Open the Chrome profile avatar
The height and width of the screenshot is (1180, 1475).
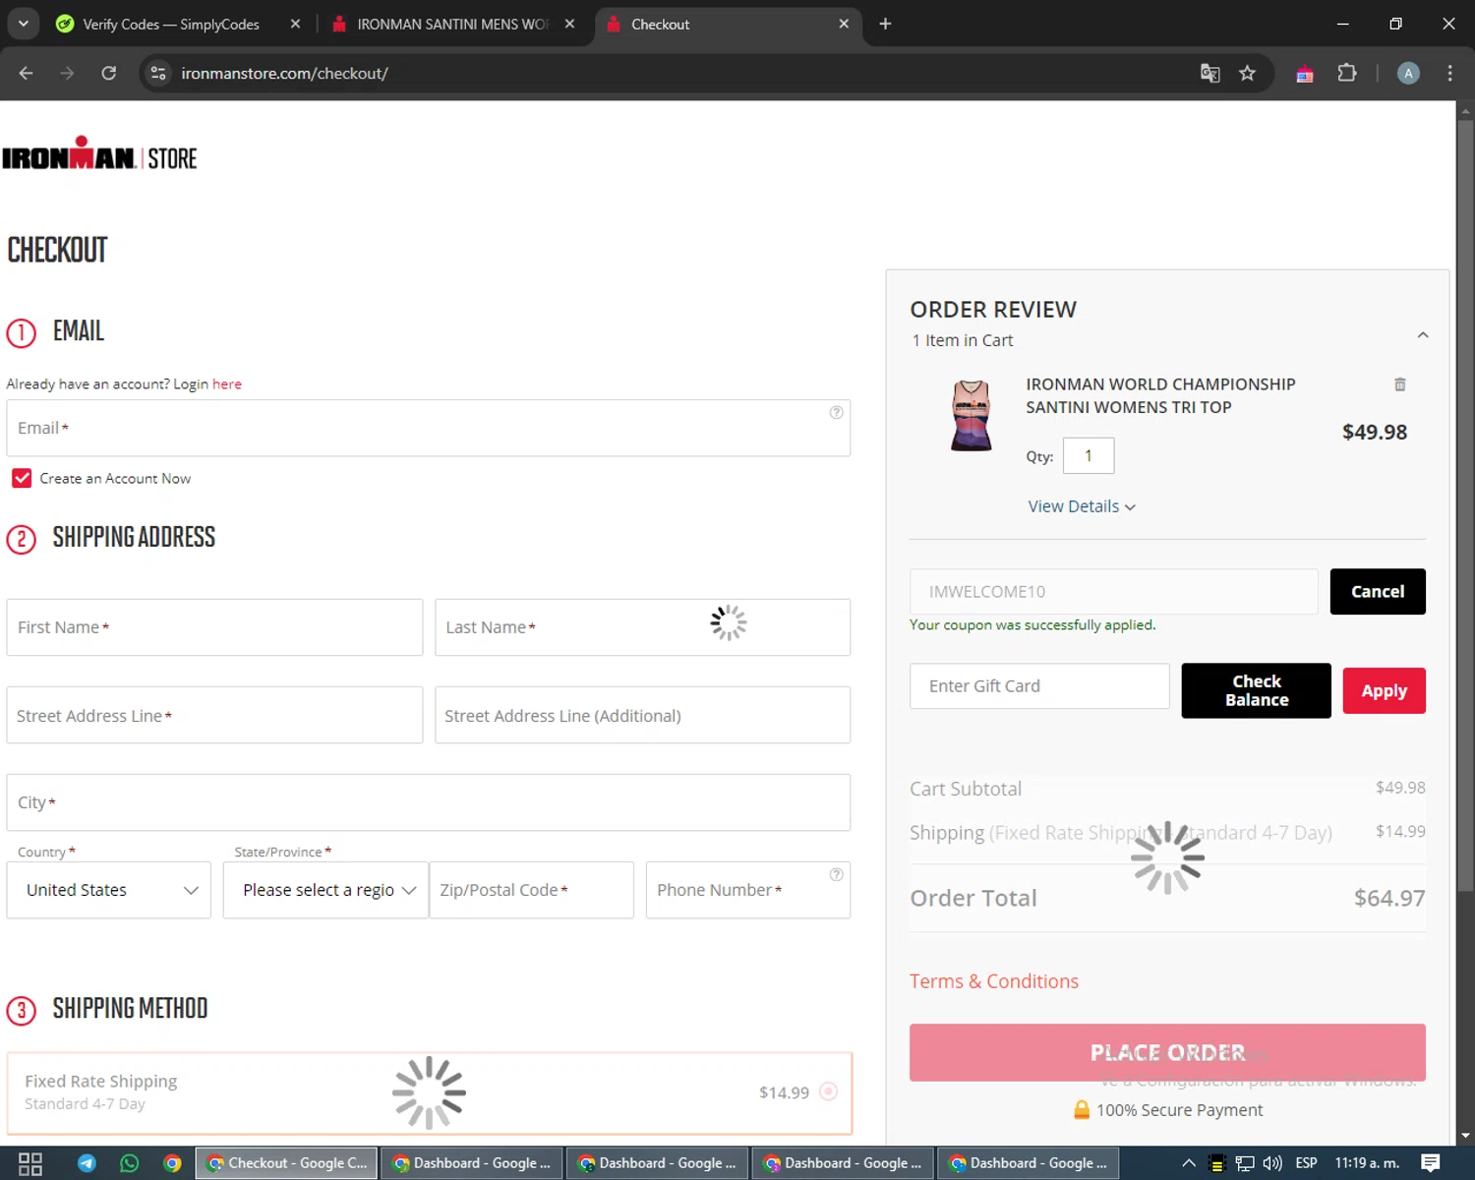tap(1408, 73)
